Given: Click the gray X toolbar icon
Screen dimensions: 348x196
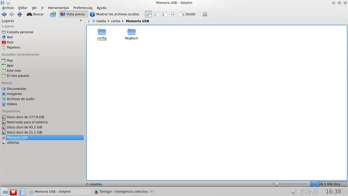Looking at the screenshot, I should 205,14.
